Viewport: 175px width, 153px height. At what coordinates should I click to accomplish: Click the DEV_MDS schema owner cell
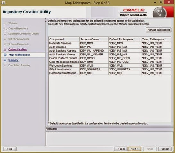point(94,43)
